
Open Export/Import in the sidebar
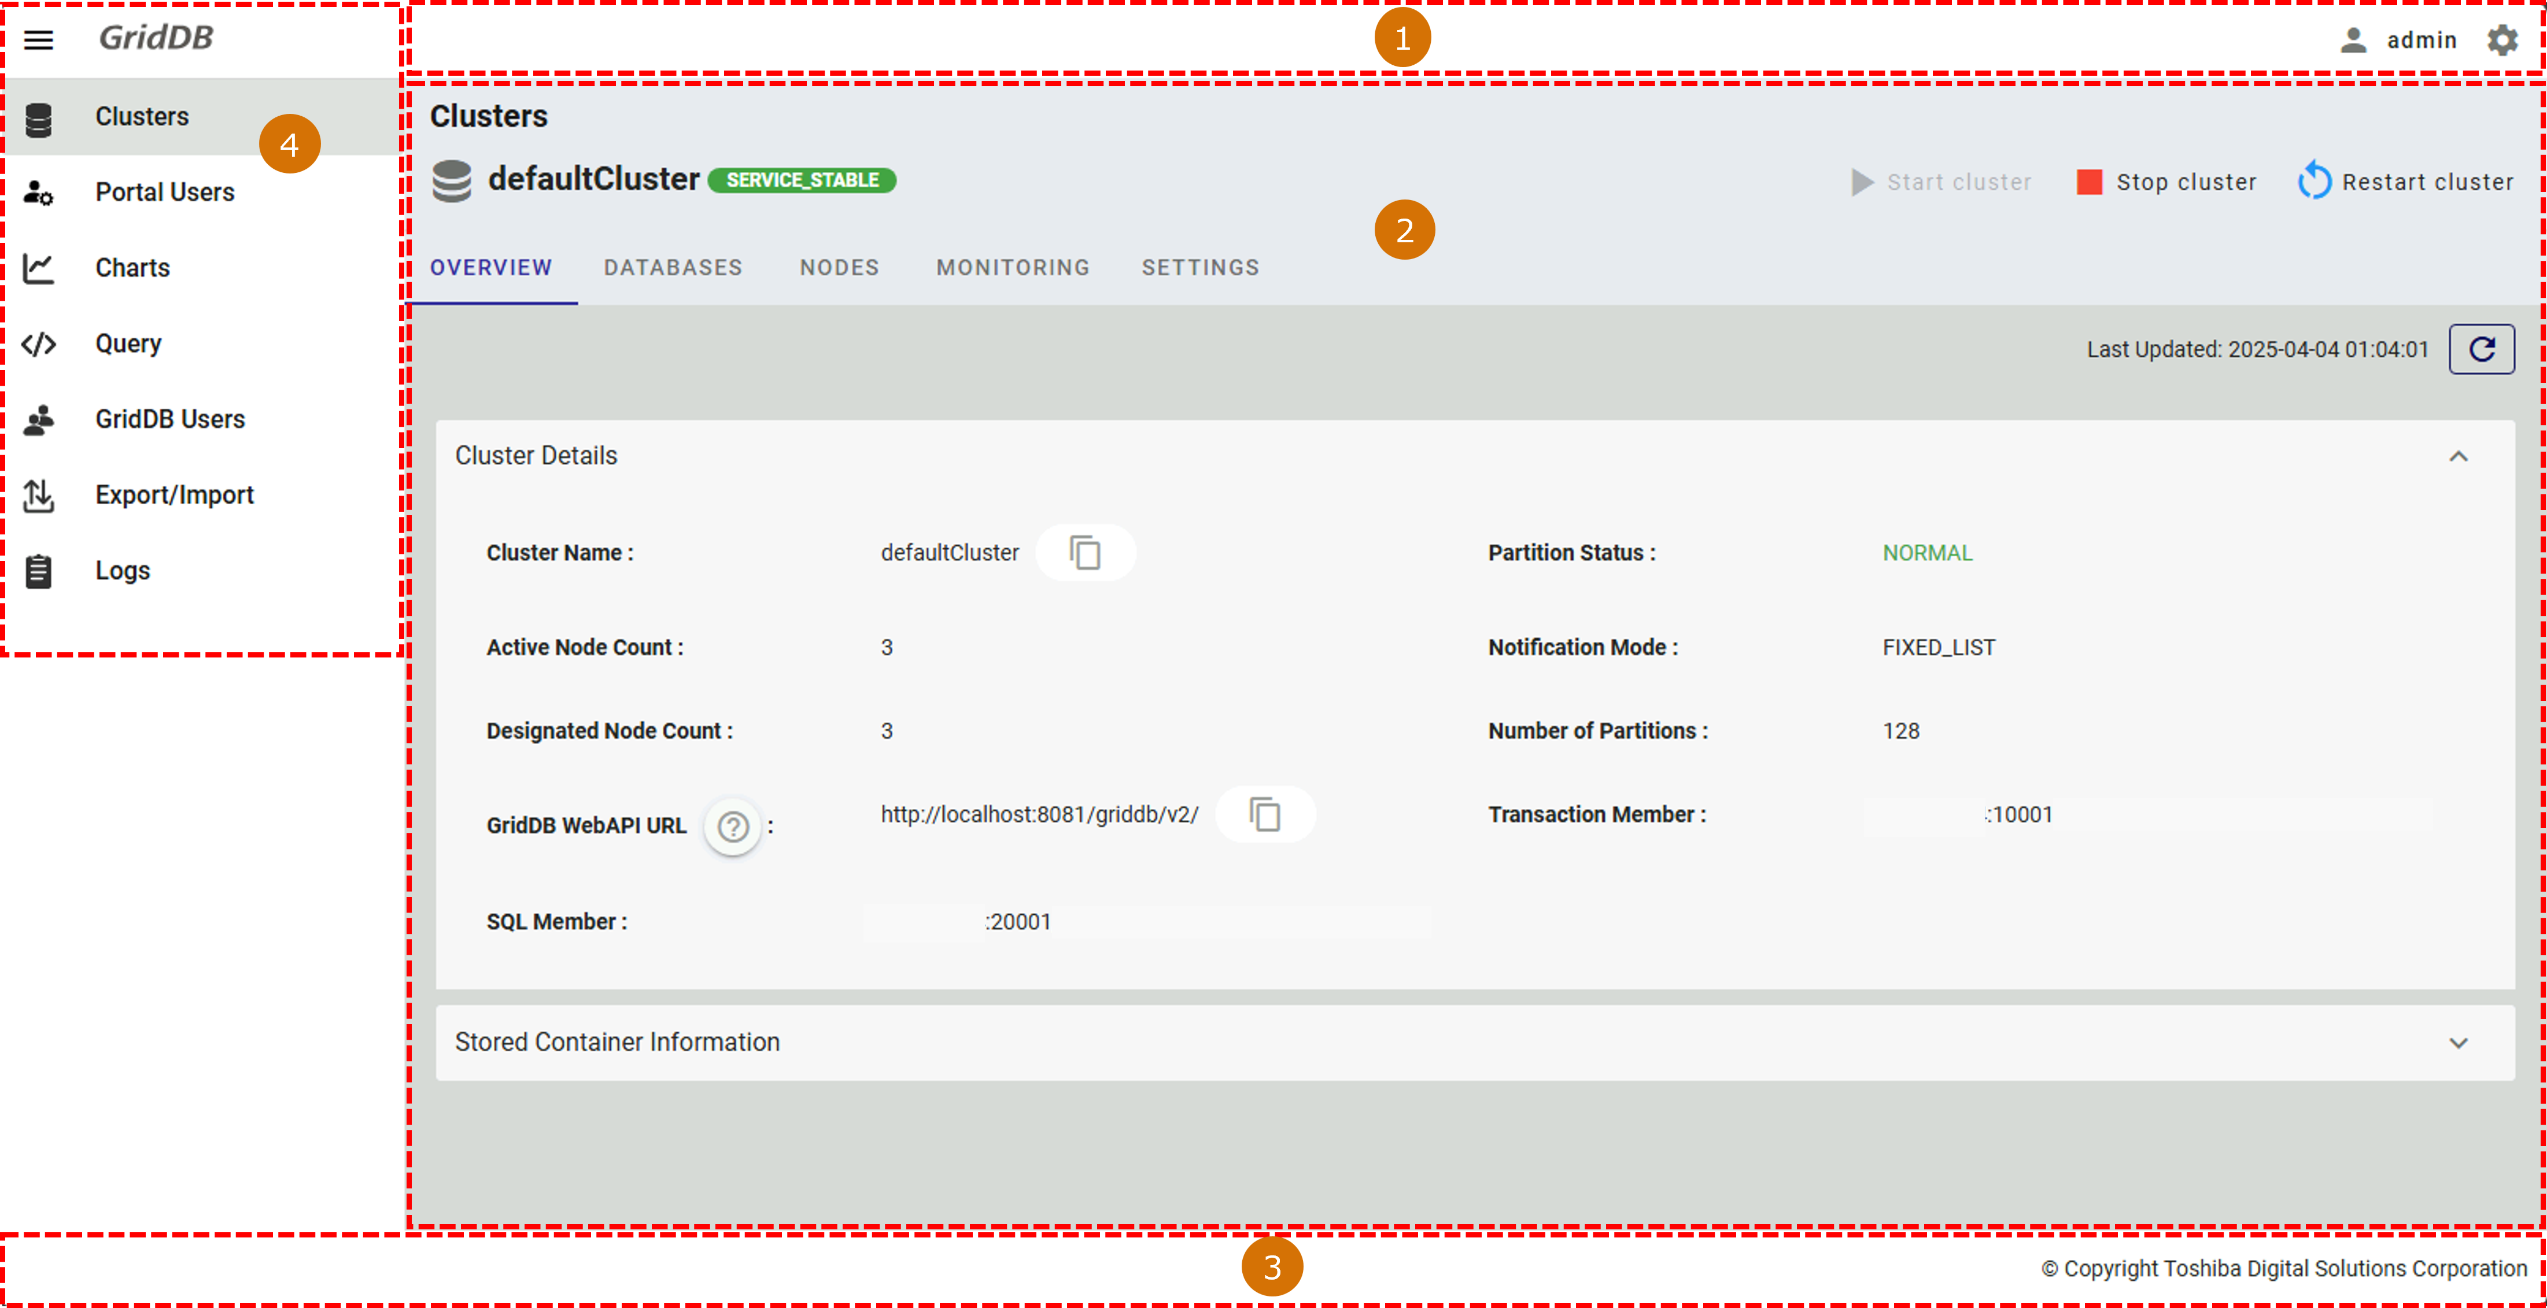(x=174, y=494)
